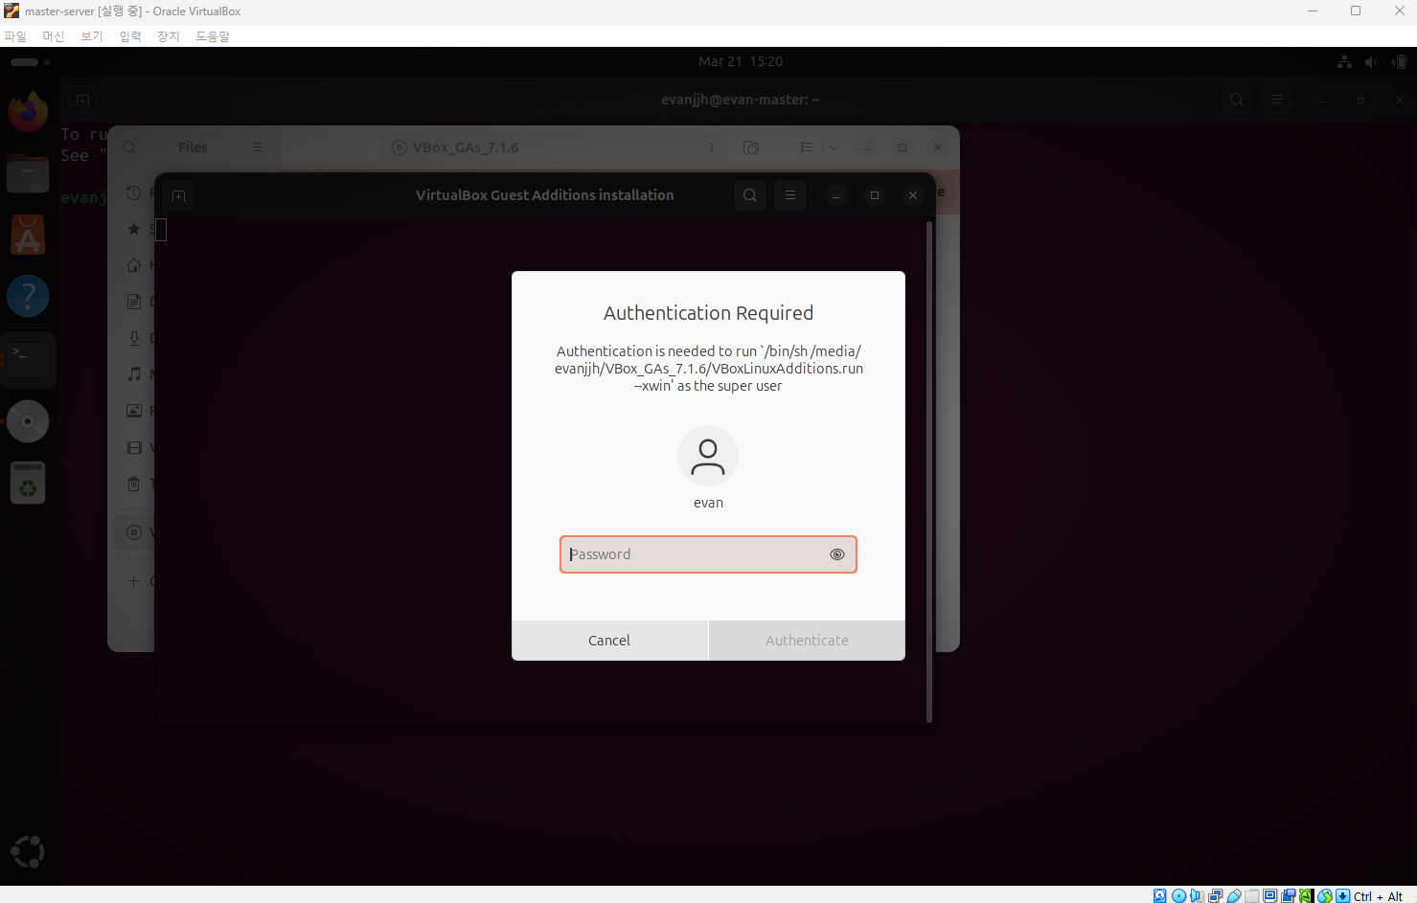Click search icon in Guest Additions terminal
Image resolution: width=1417 pixels, height=903 pixels.
(750, 195)
